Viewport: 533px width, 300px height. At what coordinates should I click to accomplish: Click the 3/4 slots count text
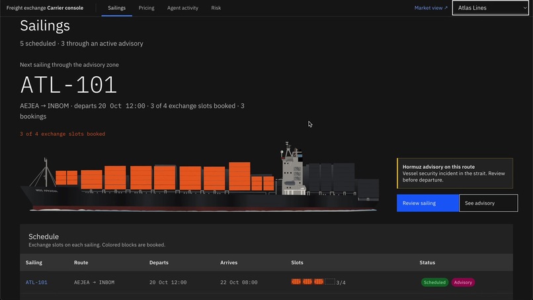(x=341, y=283)
